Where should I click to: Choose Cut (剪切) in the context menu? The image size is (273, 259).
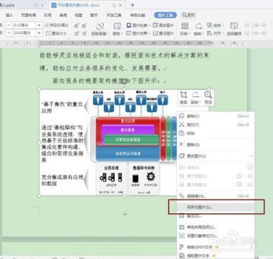(215, 125)
